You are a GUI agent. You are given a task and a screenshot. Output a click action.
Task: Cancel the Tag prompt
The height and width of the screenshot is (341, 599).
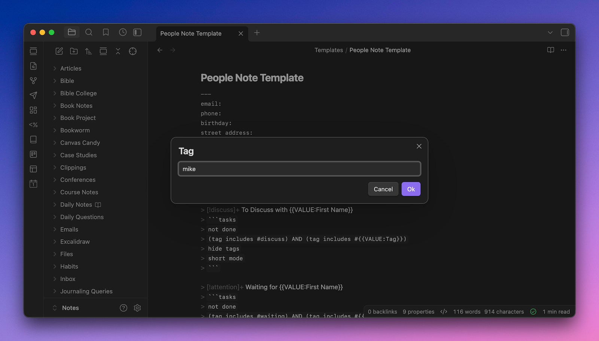pos(383,189)
